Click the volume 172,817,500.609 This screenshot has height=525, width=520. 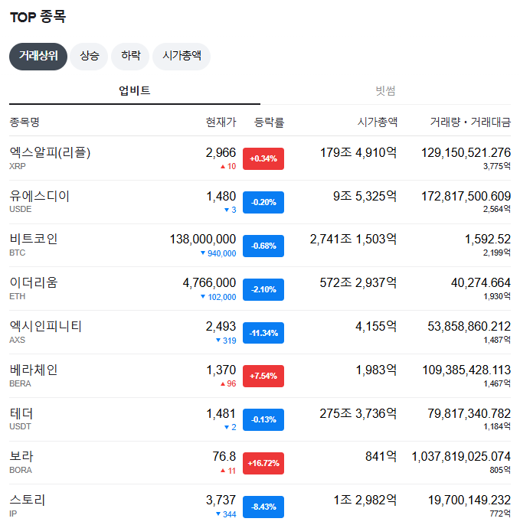pos(466,196)
